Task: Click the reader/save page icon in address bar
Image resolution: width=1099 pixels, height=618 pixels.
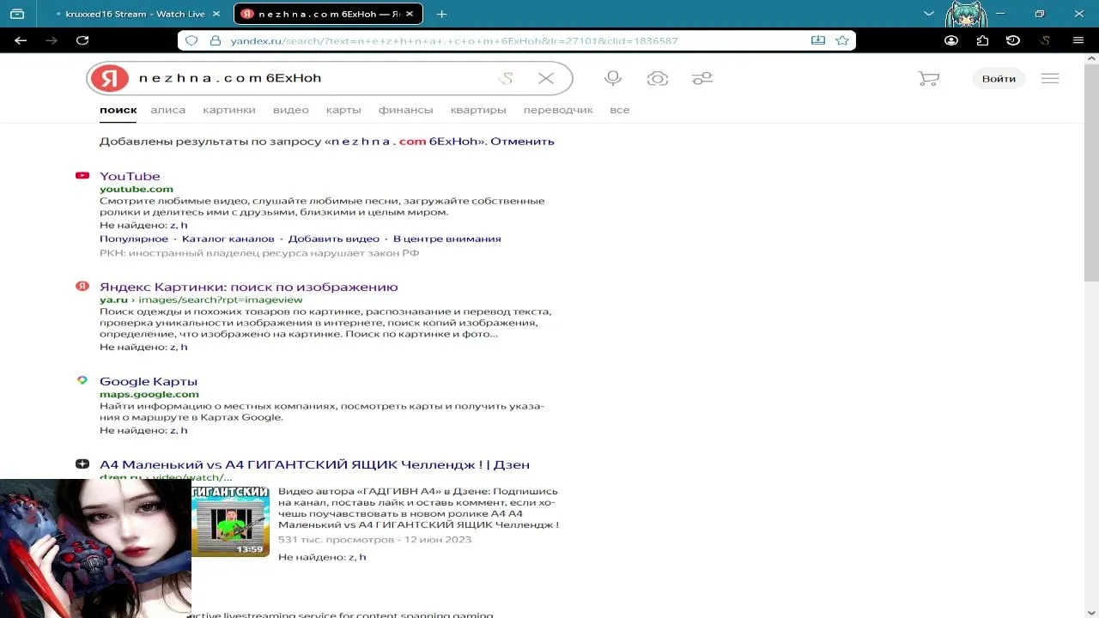Action: [x=818, y=40]
